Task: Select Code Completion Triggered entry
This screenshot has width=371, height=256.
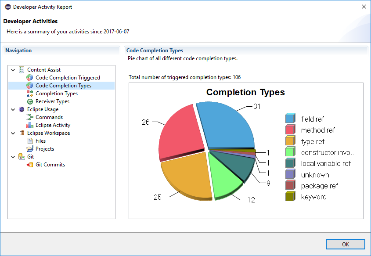Action: [68, 78]
